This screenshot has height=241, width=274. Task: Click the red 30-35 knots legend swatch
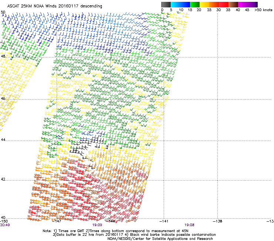click(224, 4)
